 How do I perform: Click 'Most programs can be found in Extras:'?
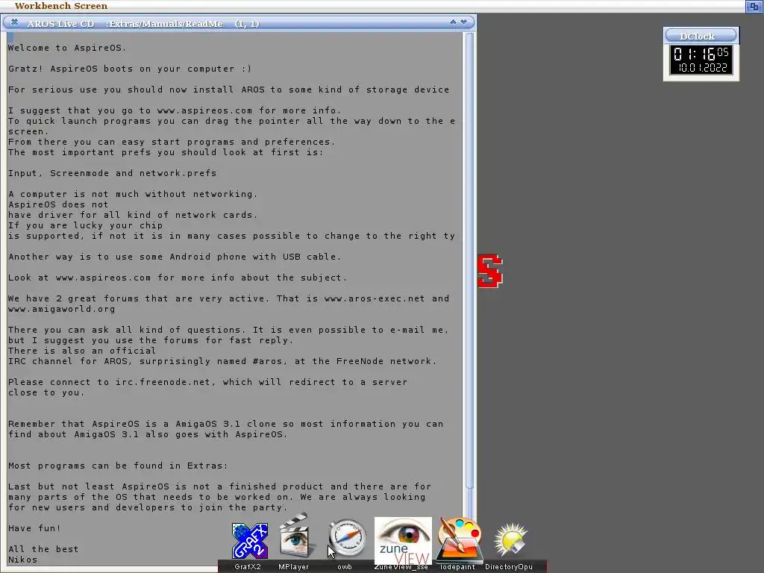click(118, 466)
